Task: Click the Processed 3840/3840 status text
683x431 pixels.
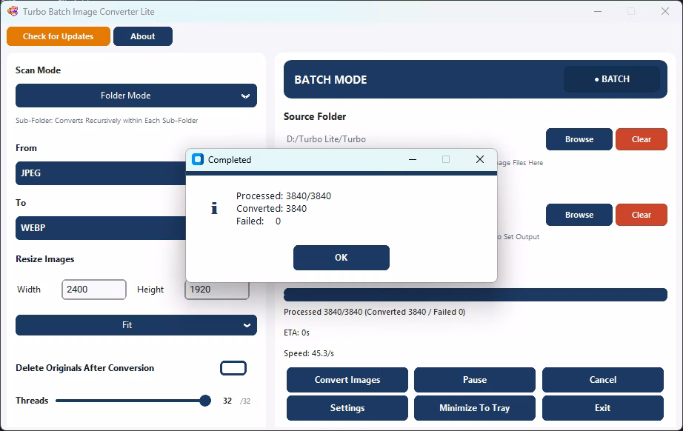Action: 374,312
